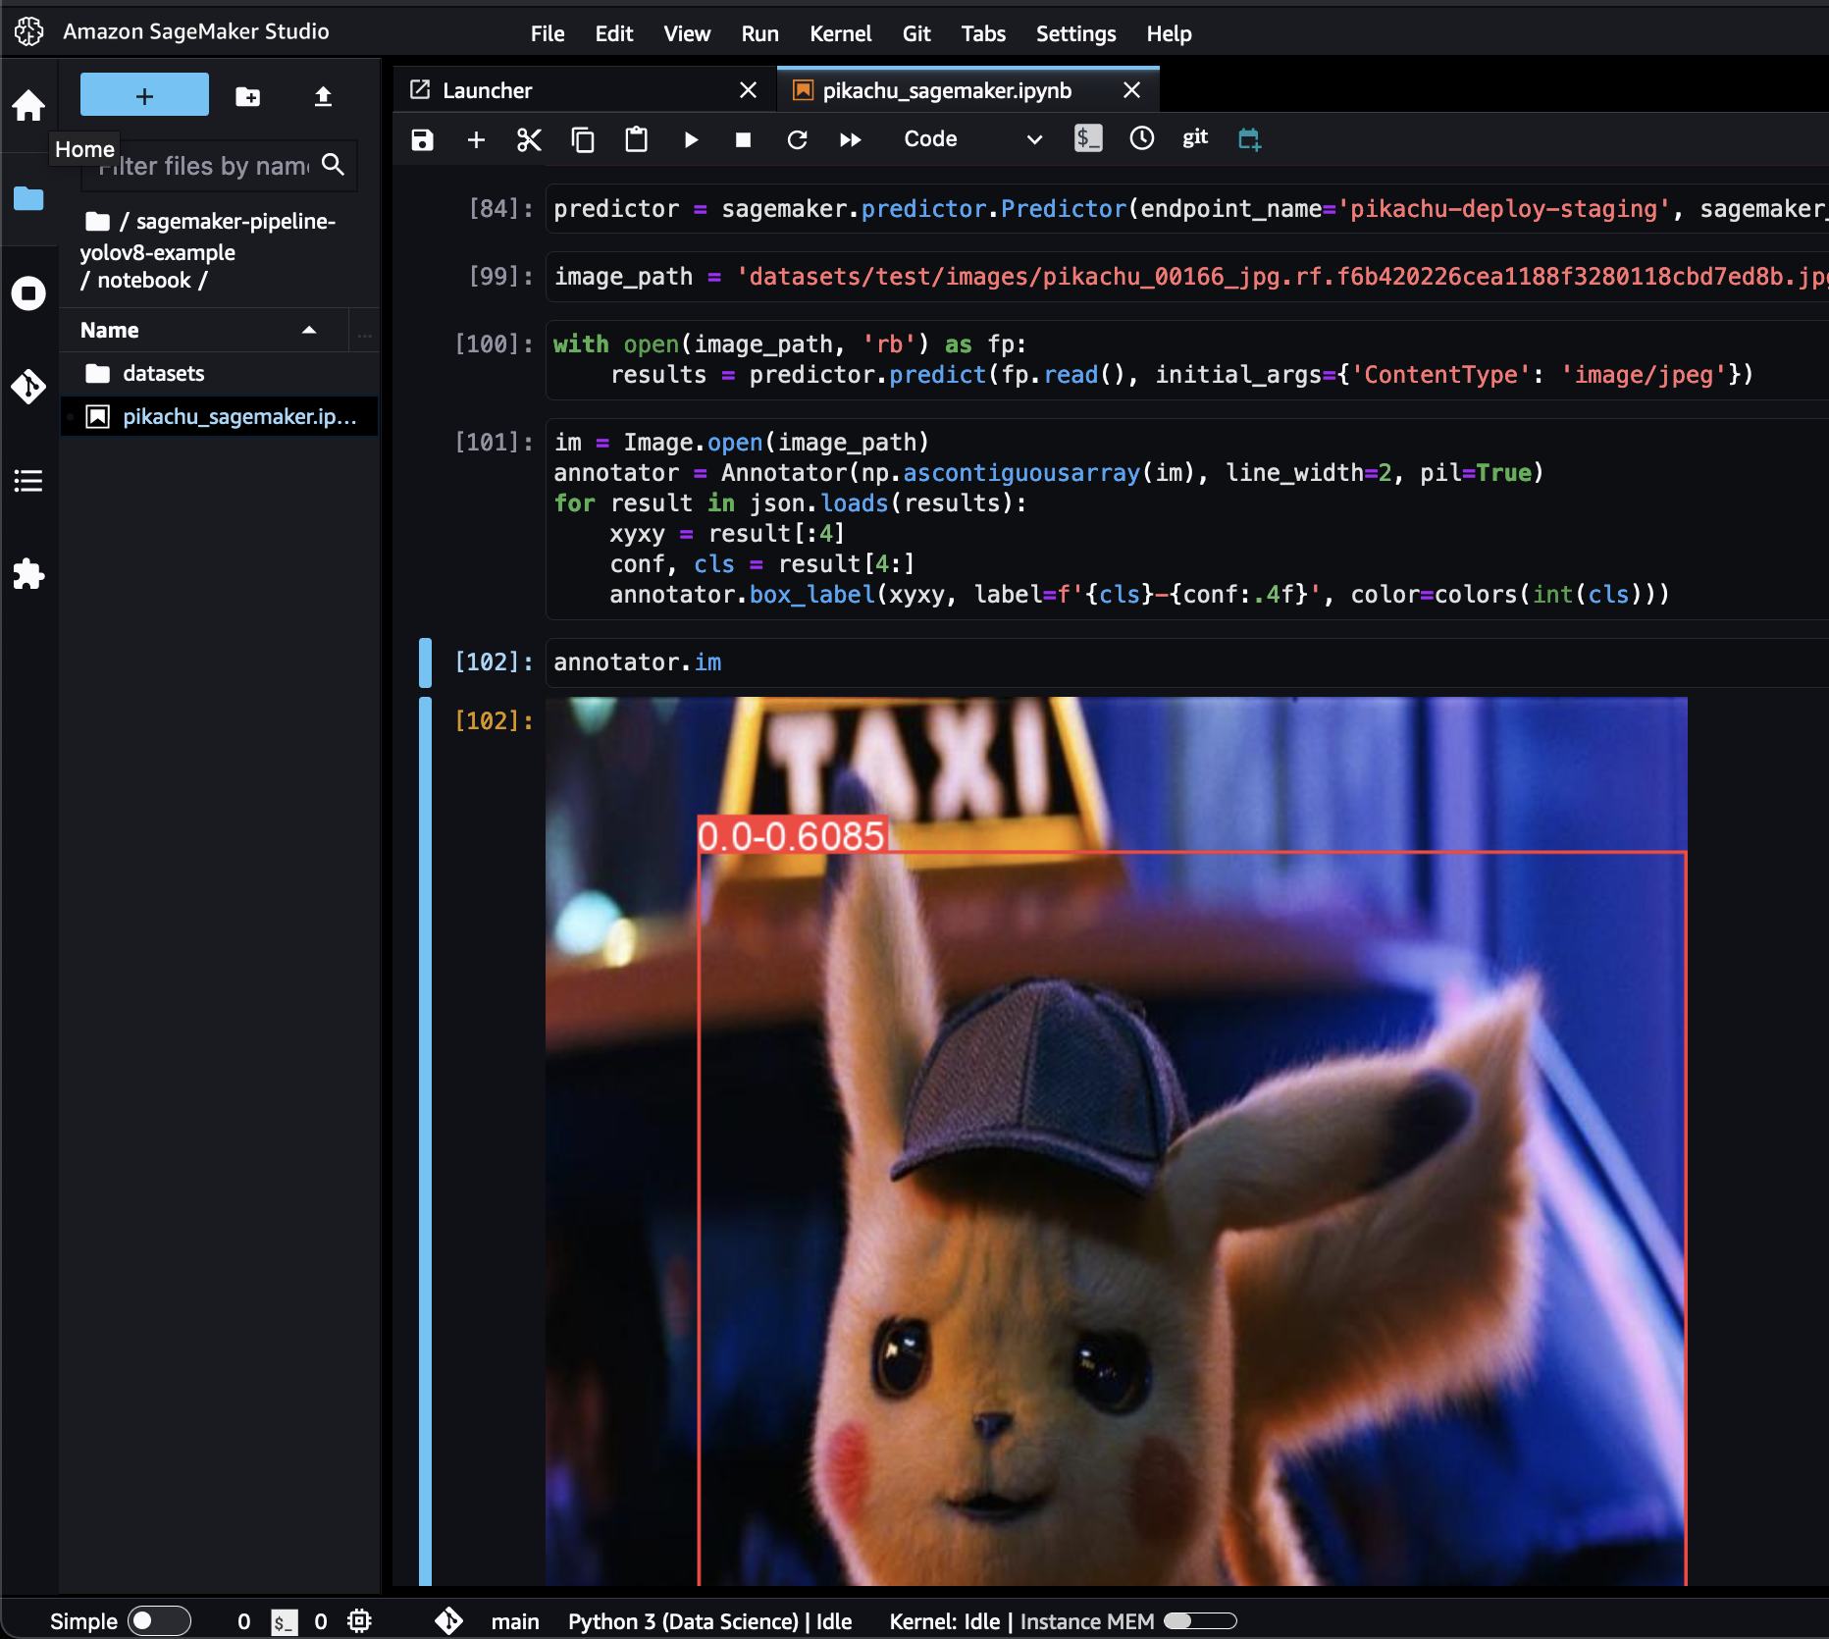The height and width of the screenshot is (1639, 1829).
Task: Click the kernel count chip icon
Action: click(x=359, y=1620)
